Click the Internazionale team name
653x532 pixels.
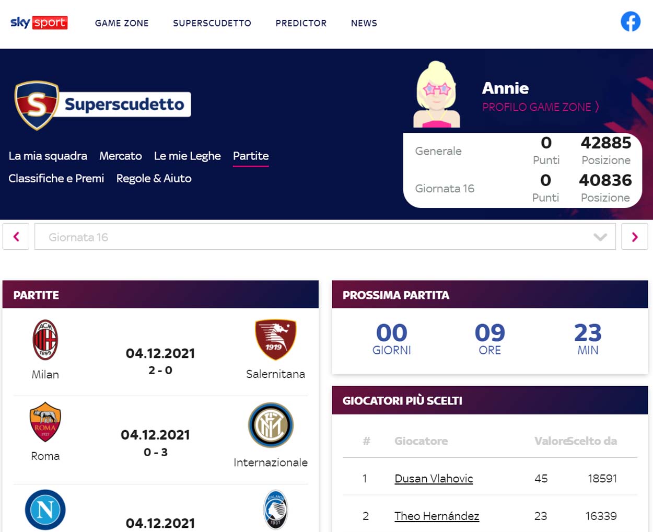click(x=271, y=462)
